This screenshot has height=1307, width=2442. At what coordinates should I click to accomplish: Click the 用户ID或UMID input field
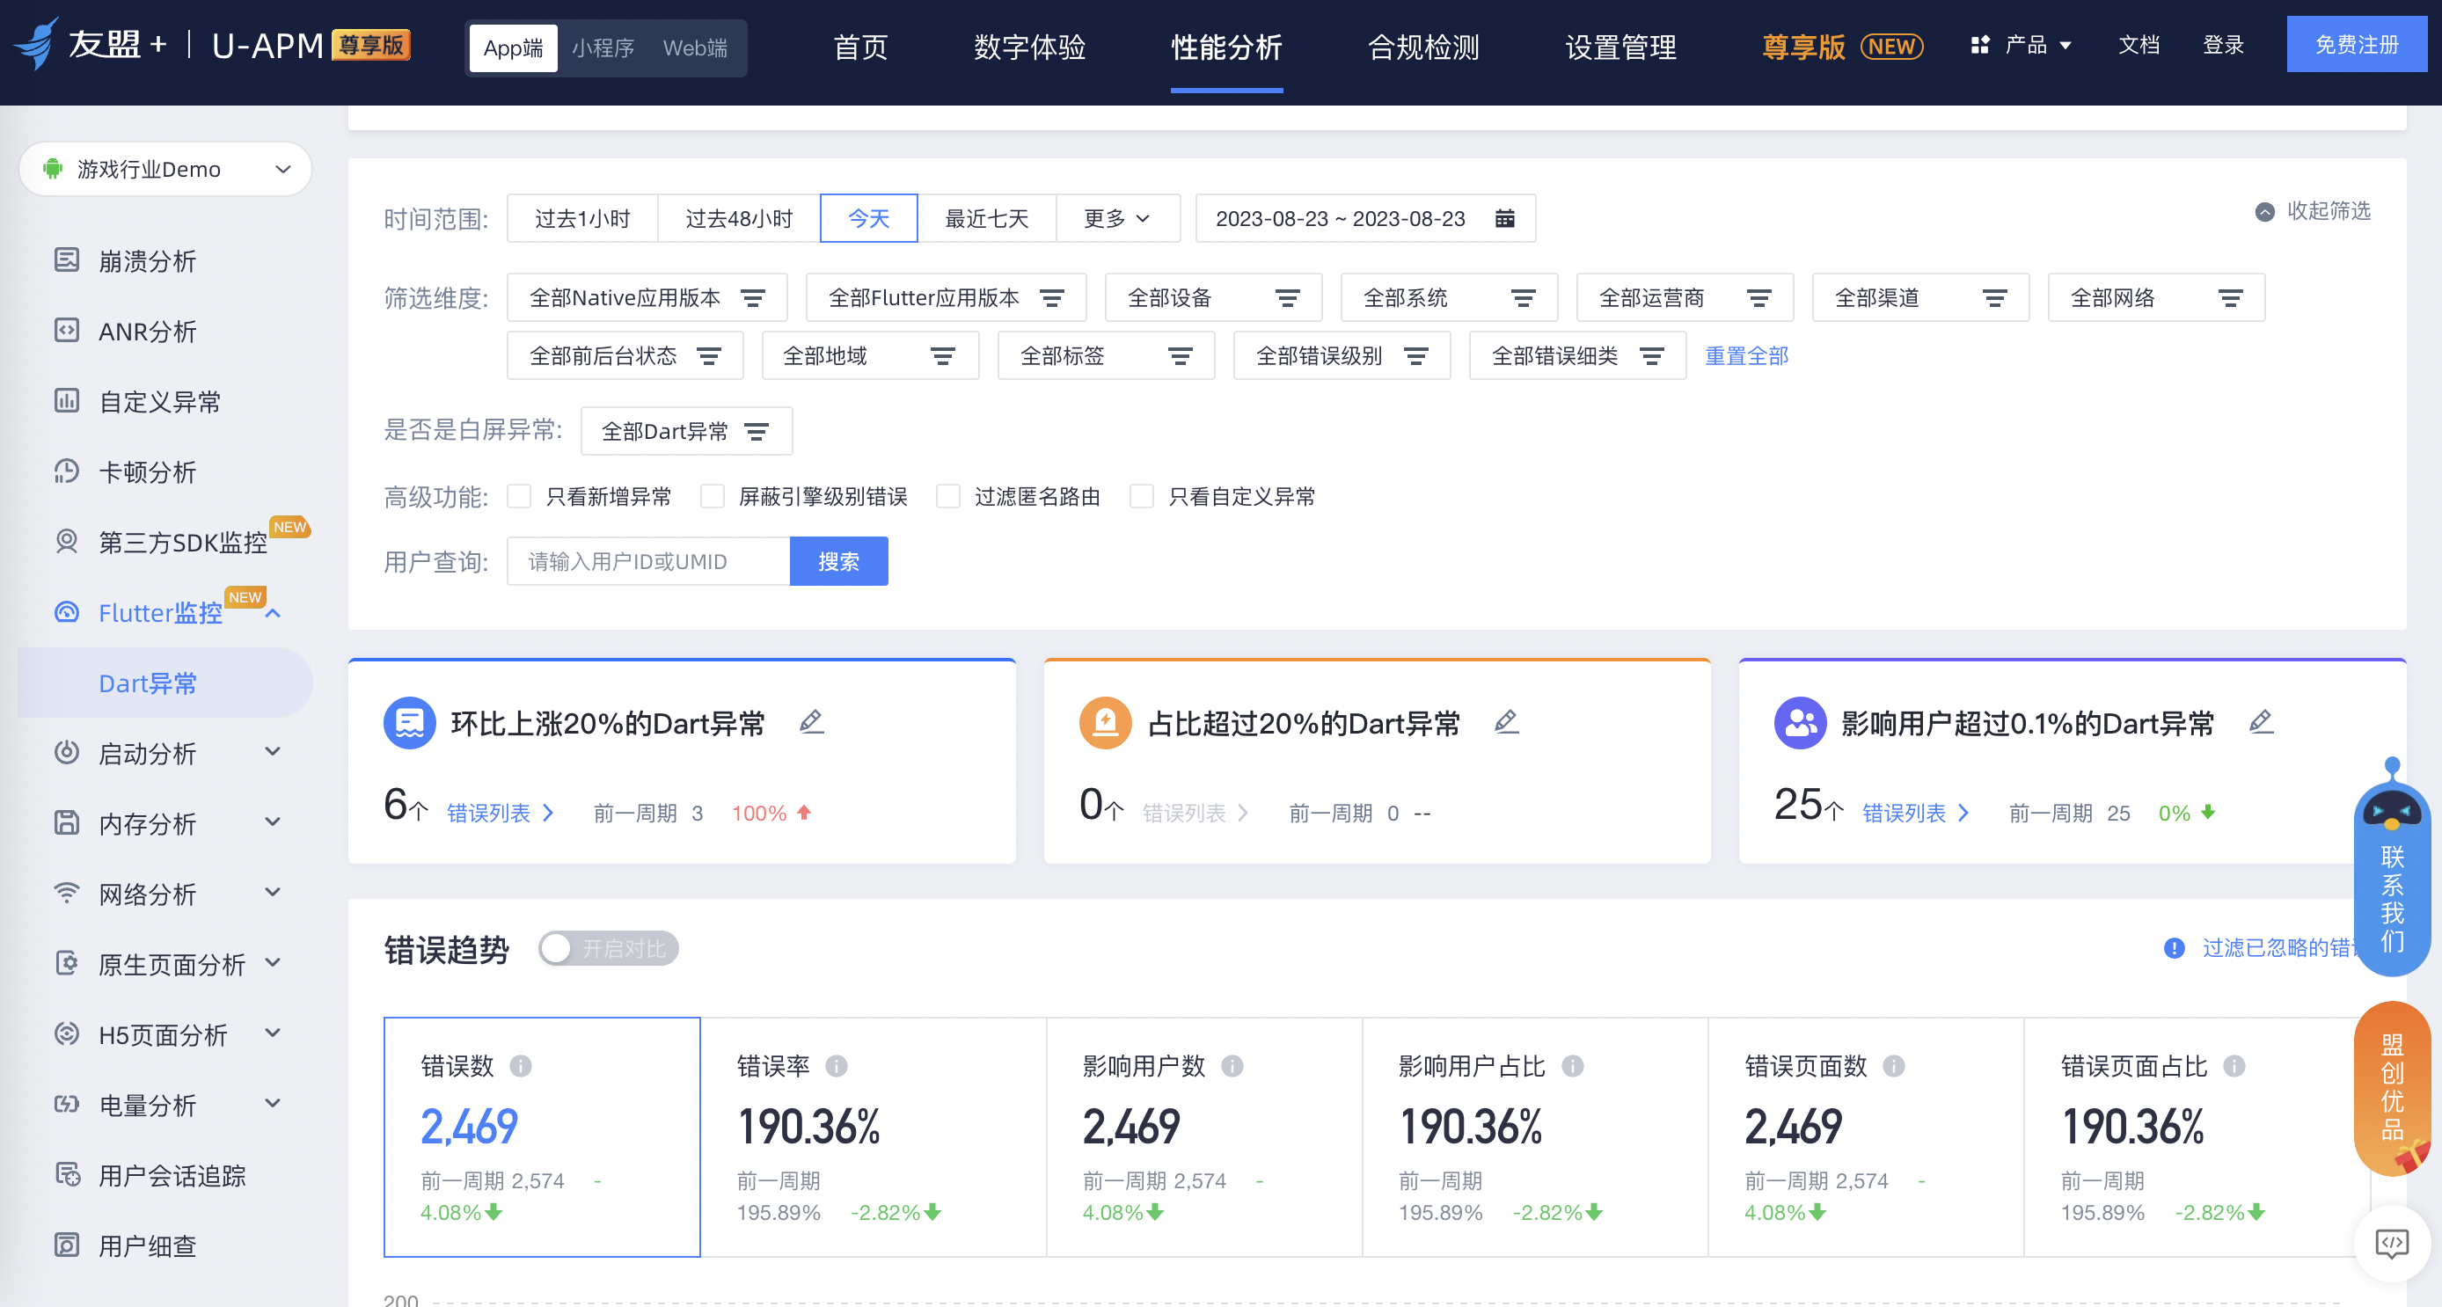click(648, 561)
